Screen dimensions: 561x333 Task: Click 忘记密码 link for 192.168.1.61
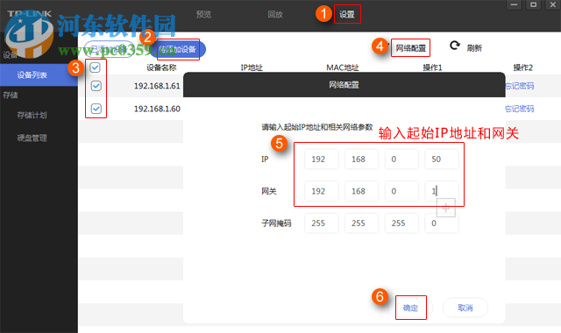520,86
